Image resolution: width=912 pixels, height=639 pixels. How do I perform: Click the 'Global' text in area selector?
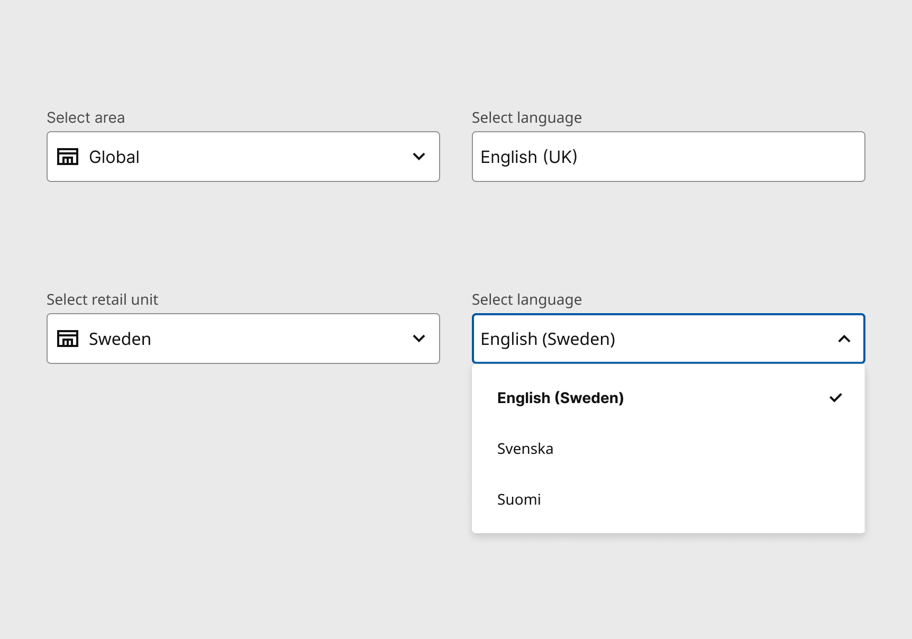(x=114, y=157)
